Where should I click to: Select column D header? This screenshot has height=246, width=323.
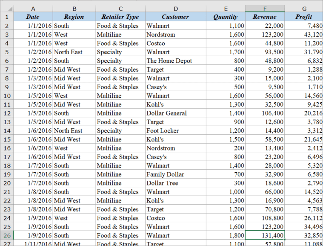176,9
